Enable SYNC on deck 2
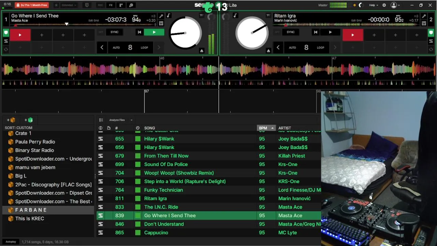437x246 pixels. pyautogui.click(x=291, y=32)
